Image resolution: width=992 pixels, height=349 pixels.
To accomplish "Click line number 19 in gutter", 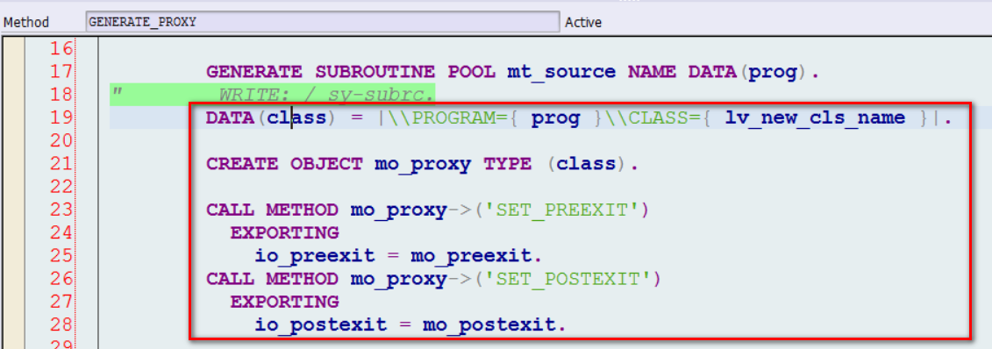I will coord(61,118).
